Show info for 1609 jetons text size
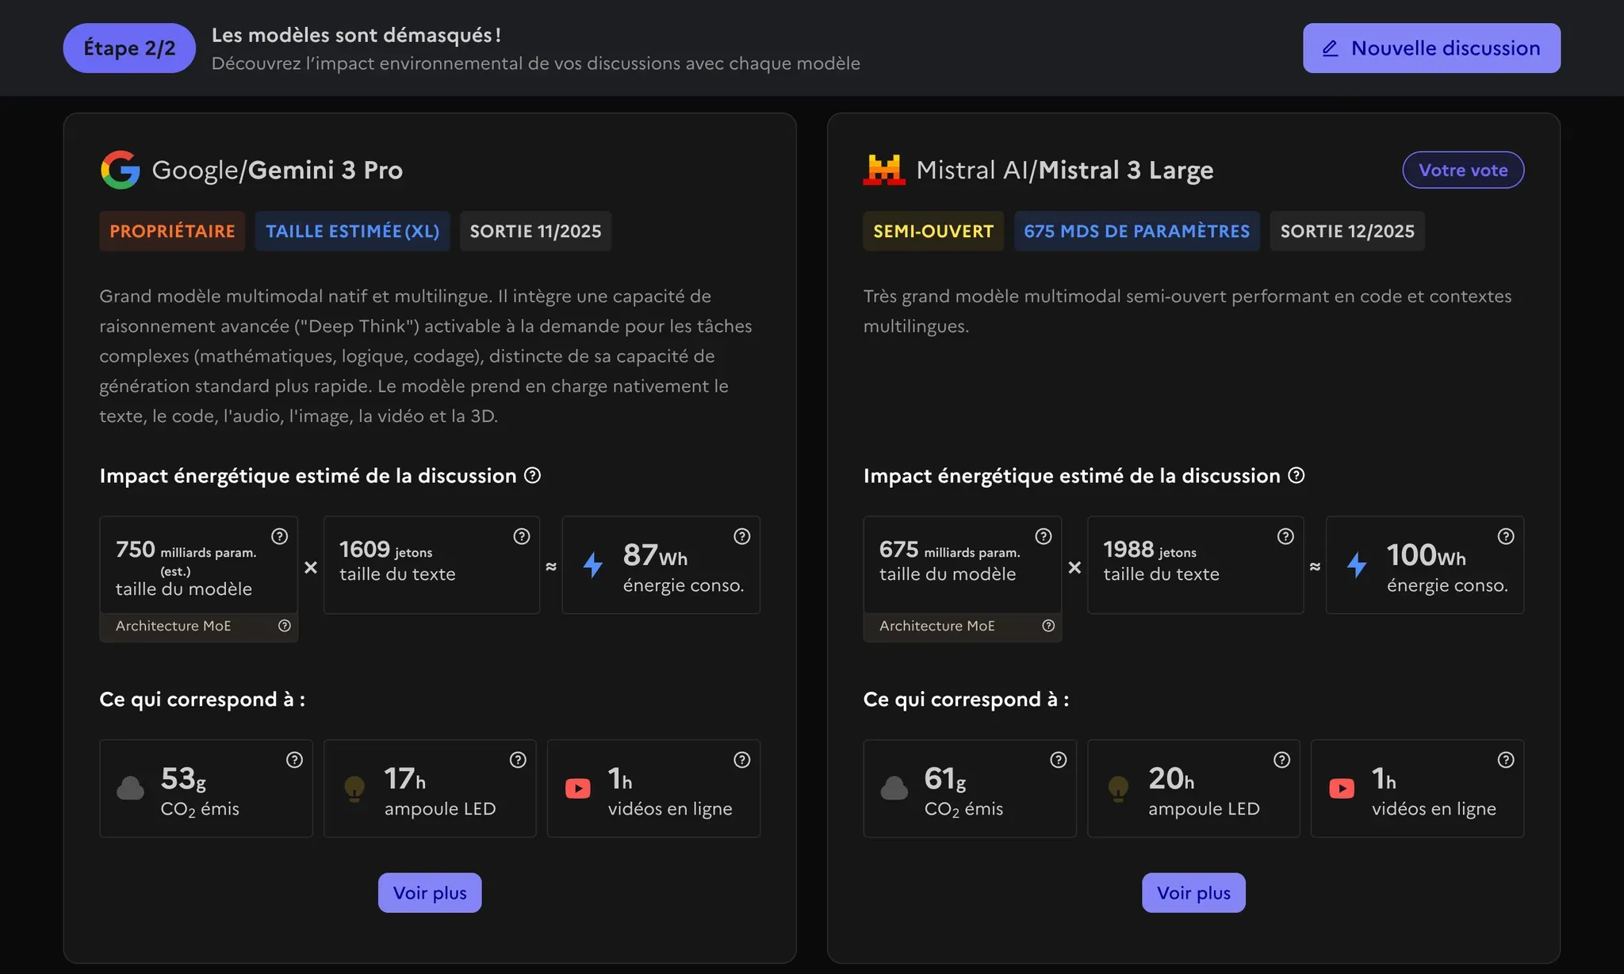The height and width of the screenshot is (974, 1624). [522, 536]
